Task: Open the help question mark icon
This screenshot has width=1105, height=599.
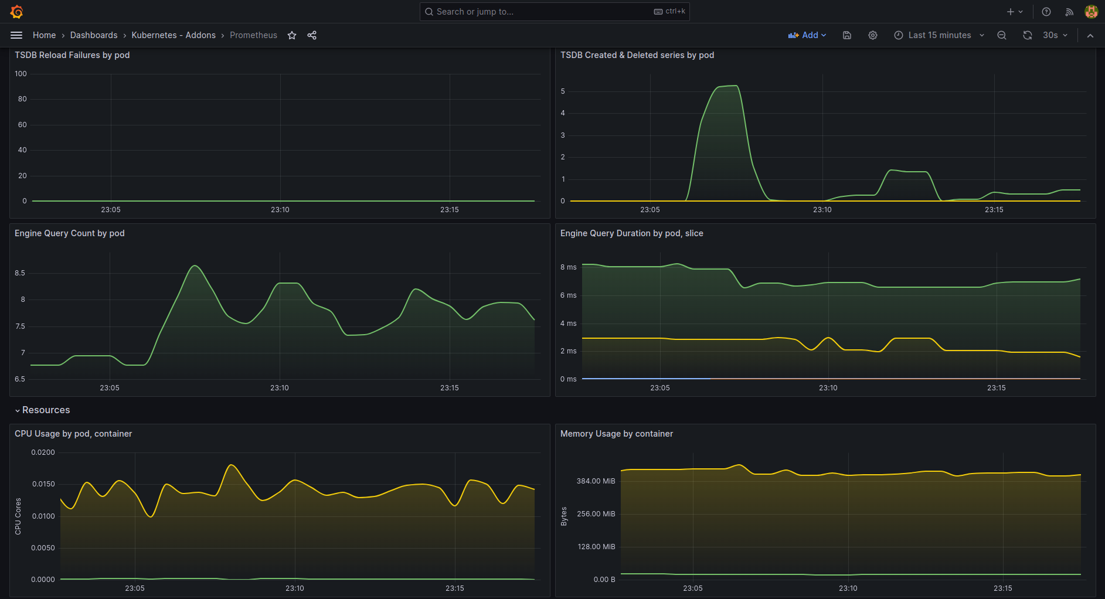Action: [1046, 12]
